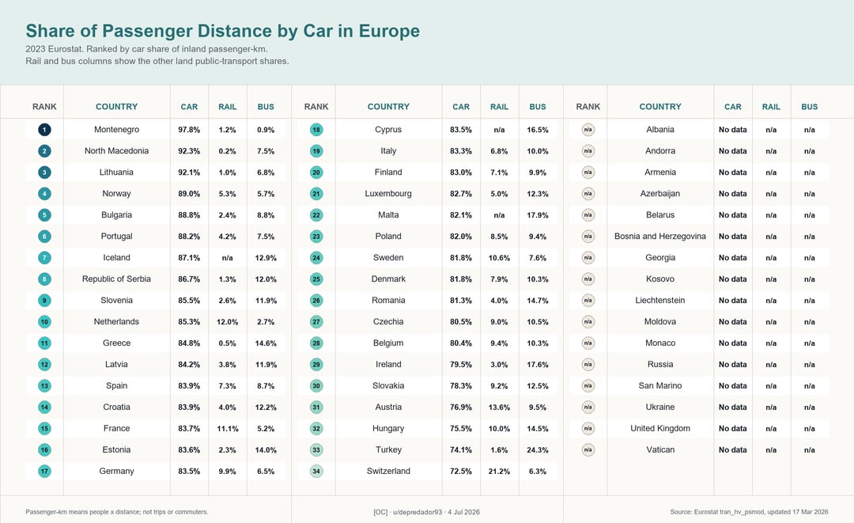854x523 pixels.
Task: Select rank 17 badge next to Germany
Action: [x=44, y=472]
